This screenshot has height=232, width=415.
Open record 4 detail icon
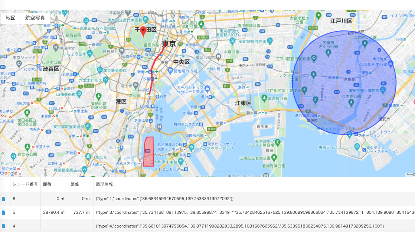(4, 226)
